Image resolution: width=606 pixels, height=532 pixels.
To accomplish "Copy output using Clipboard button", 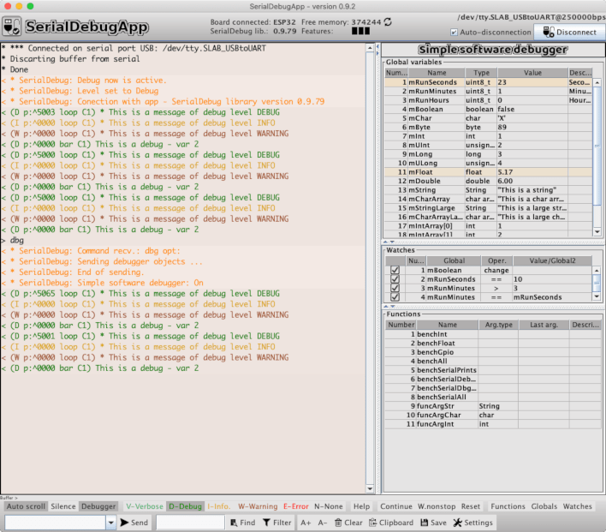I will 390,522.
